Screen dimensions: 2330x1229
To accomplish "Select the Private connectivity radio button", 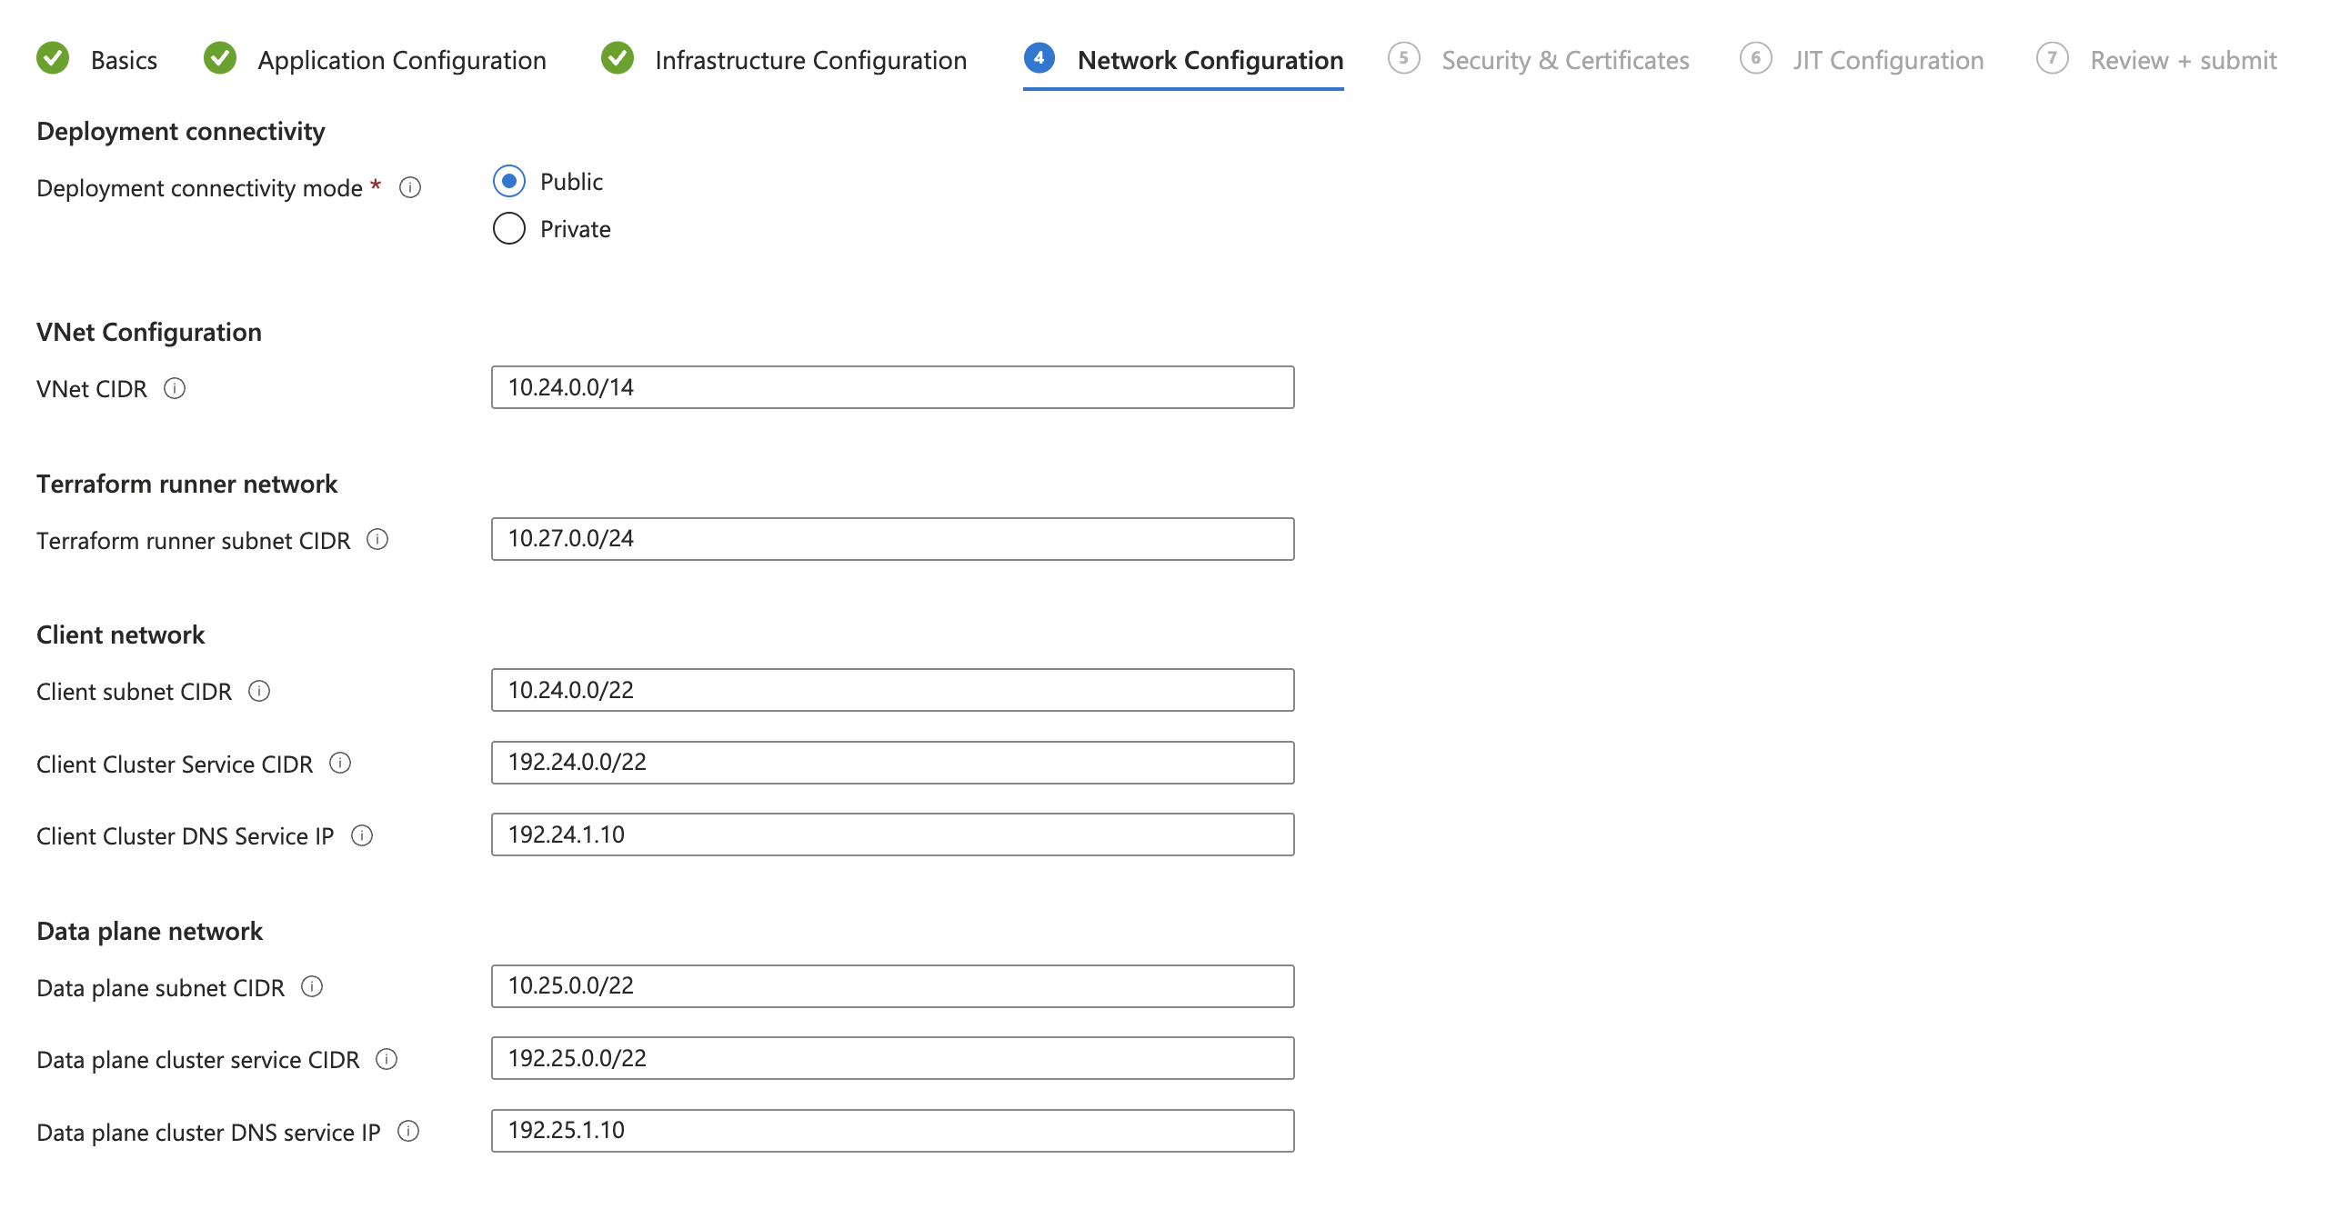I will tap(509, 229).
